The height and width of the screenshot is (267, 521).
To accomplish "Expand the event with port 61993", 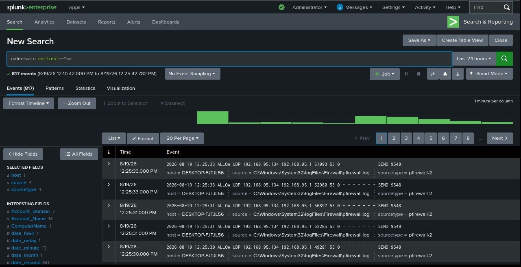I will pos(109,164).
